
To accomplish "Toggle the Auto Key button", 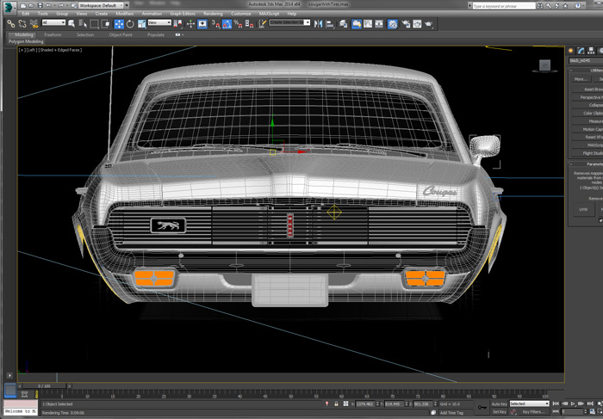I will coord(499,403).
